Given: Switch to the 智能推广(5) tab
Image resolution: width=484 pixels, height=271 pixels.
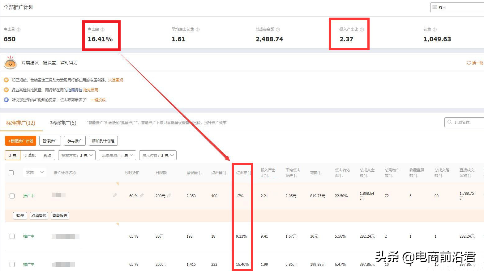Looking at the screenshot, I should 63,123.
